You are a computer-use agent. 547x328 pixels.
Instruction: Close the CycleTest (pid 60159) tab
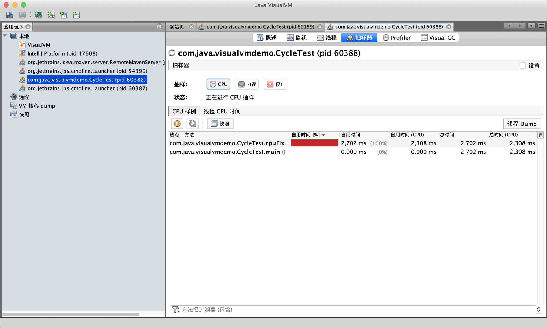(x=320, y=27)
